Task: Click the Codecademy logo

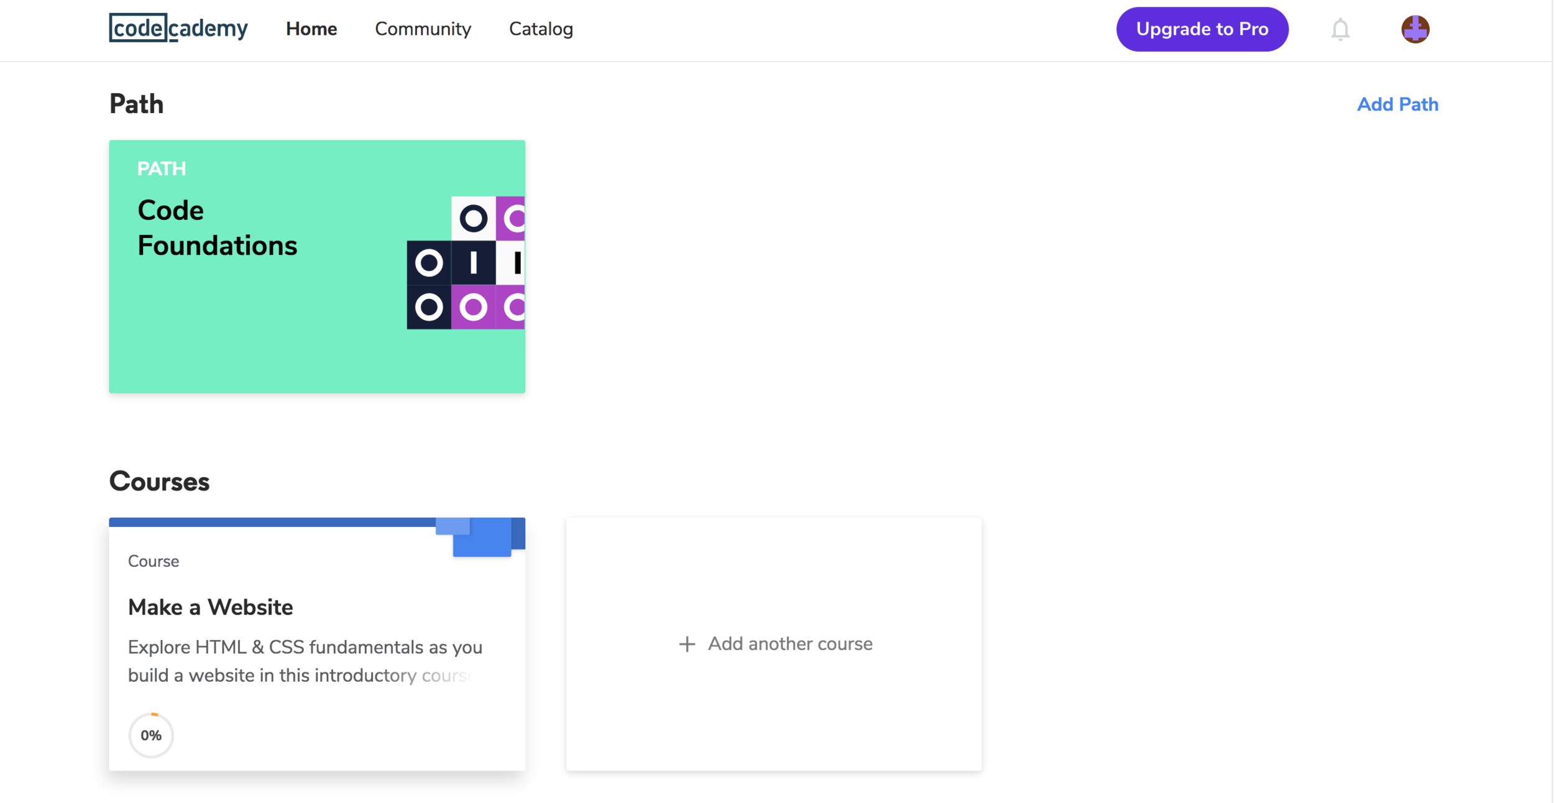Action: coord(178,29)
